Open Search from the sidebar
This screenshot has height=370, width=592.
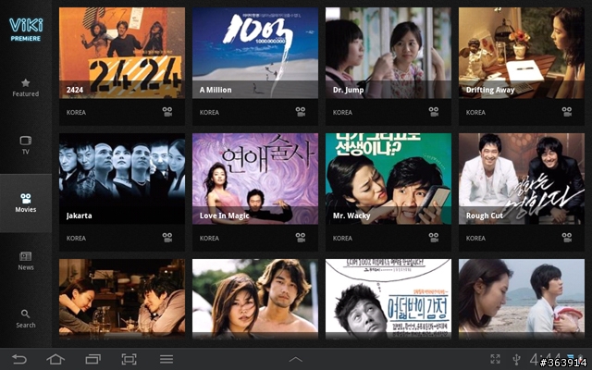(x=26, y=319)
